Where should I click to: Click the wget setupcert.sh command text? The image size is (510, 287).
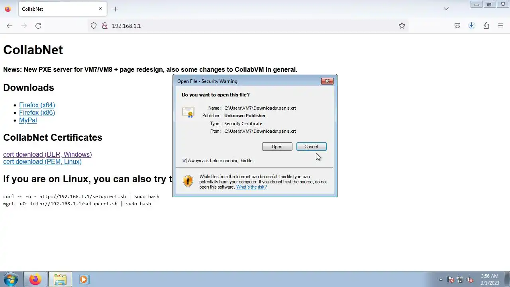pyautogui.click(x=77, y=204)
